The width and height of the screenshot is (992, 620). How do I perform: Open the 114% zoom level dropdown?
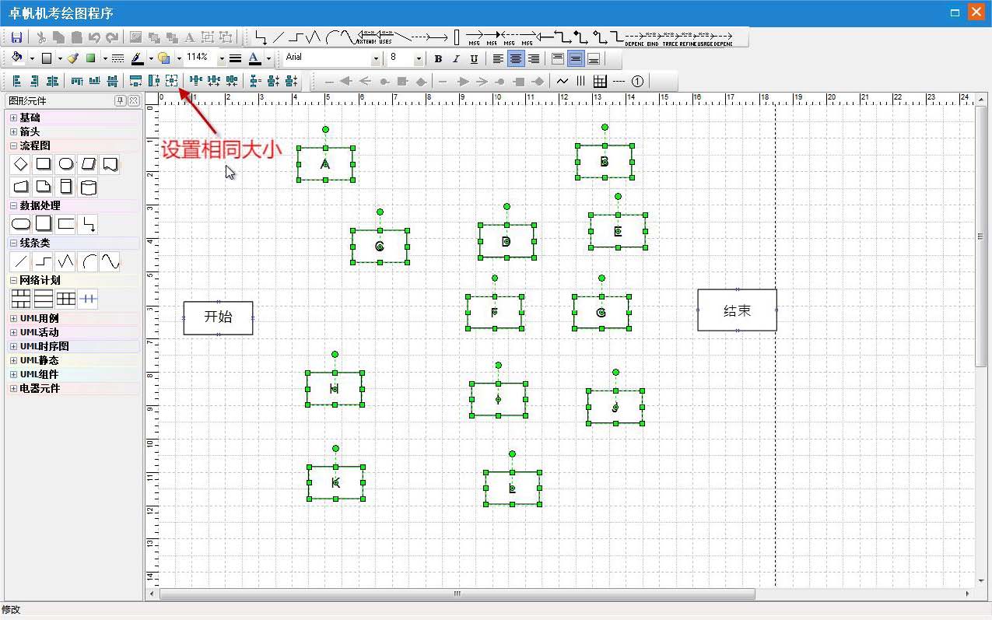(x=221, y=58)
